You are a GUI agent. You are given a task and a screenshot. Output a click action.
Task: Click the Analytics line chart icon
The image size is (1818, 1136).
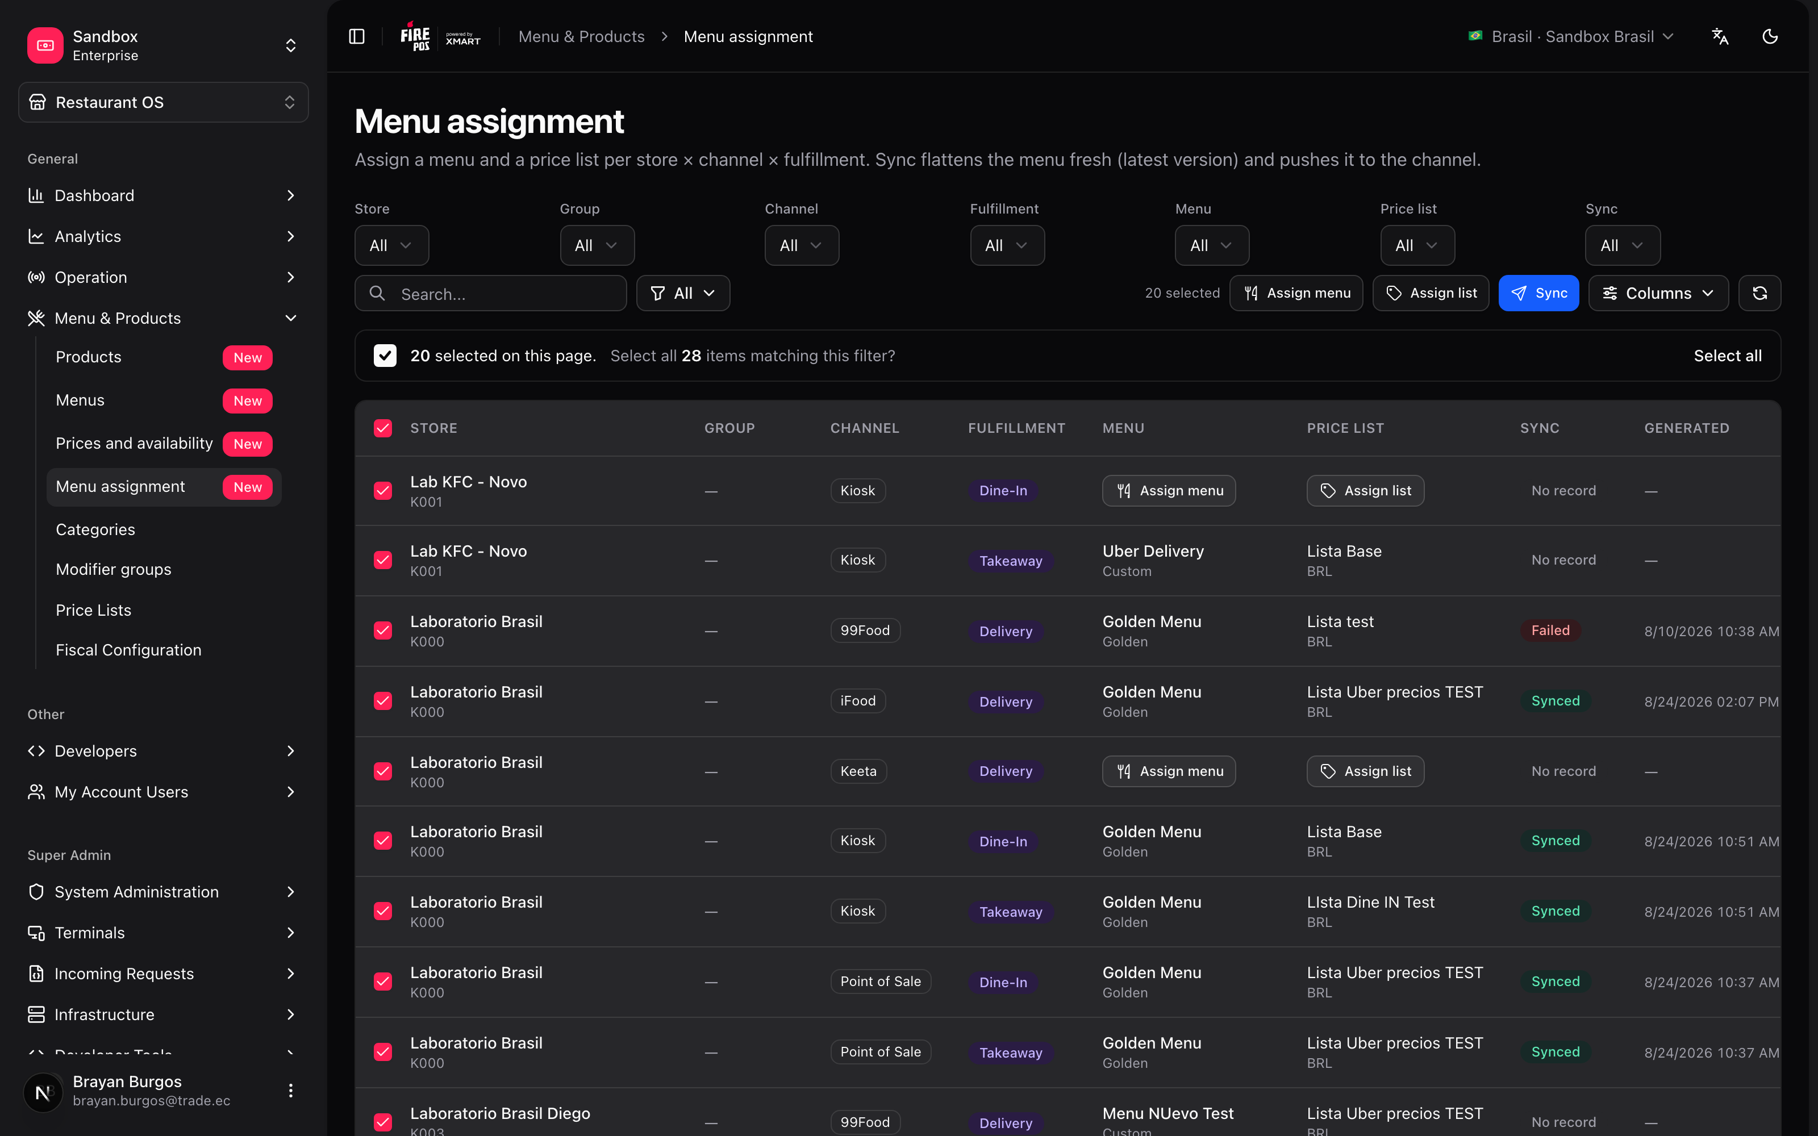click(36, 237)
